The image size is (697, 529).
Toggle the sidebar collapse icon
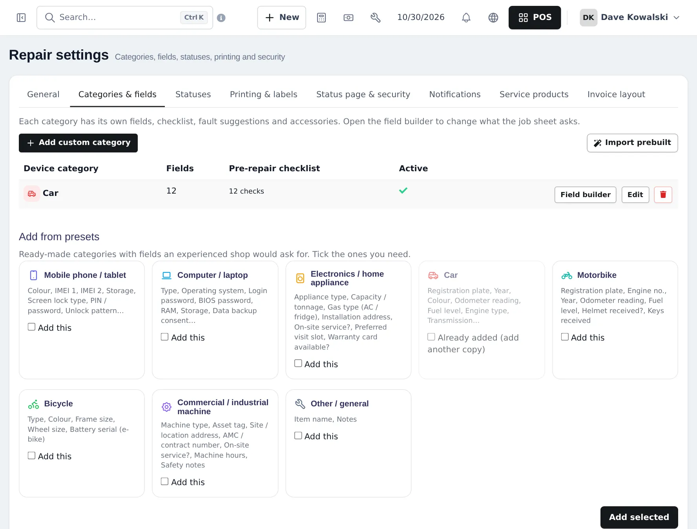[21, 18]
